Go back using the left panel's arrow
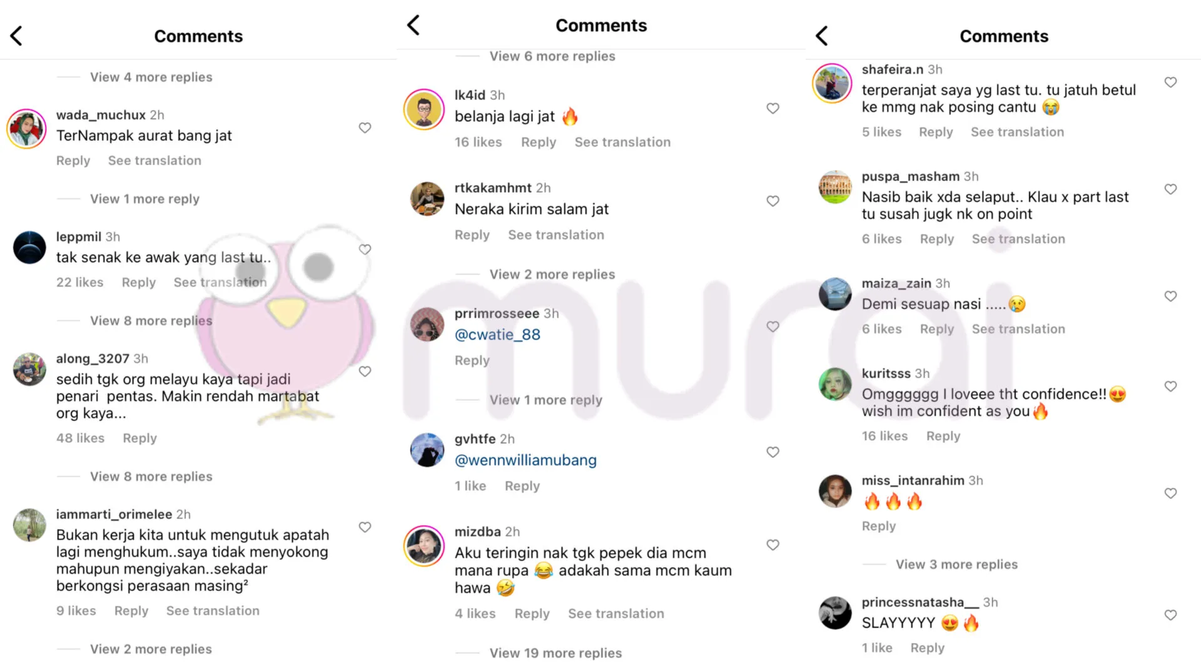Screen dimensions: 1201x668 [x=17, y=36]
